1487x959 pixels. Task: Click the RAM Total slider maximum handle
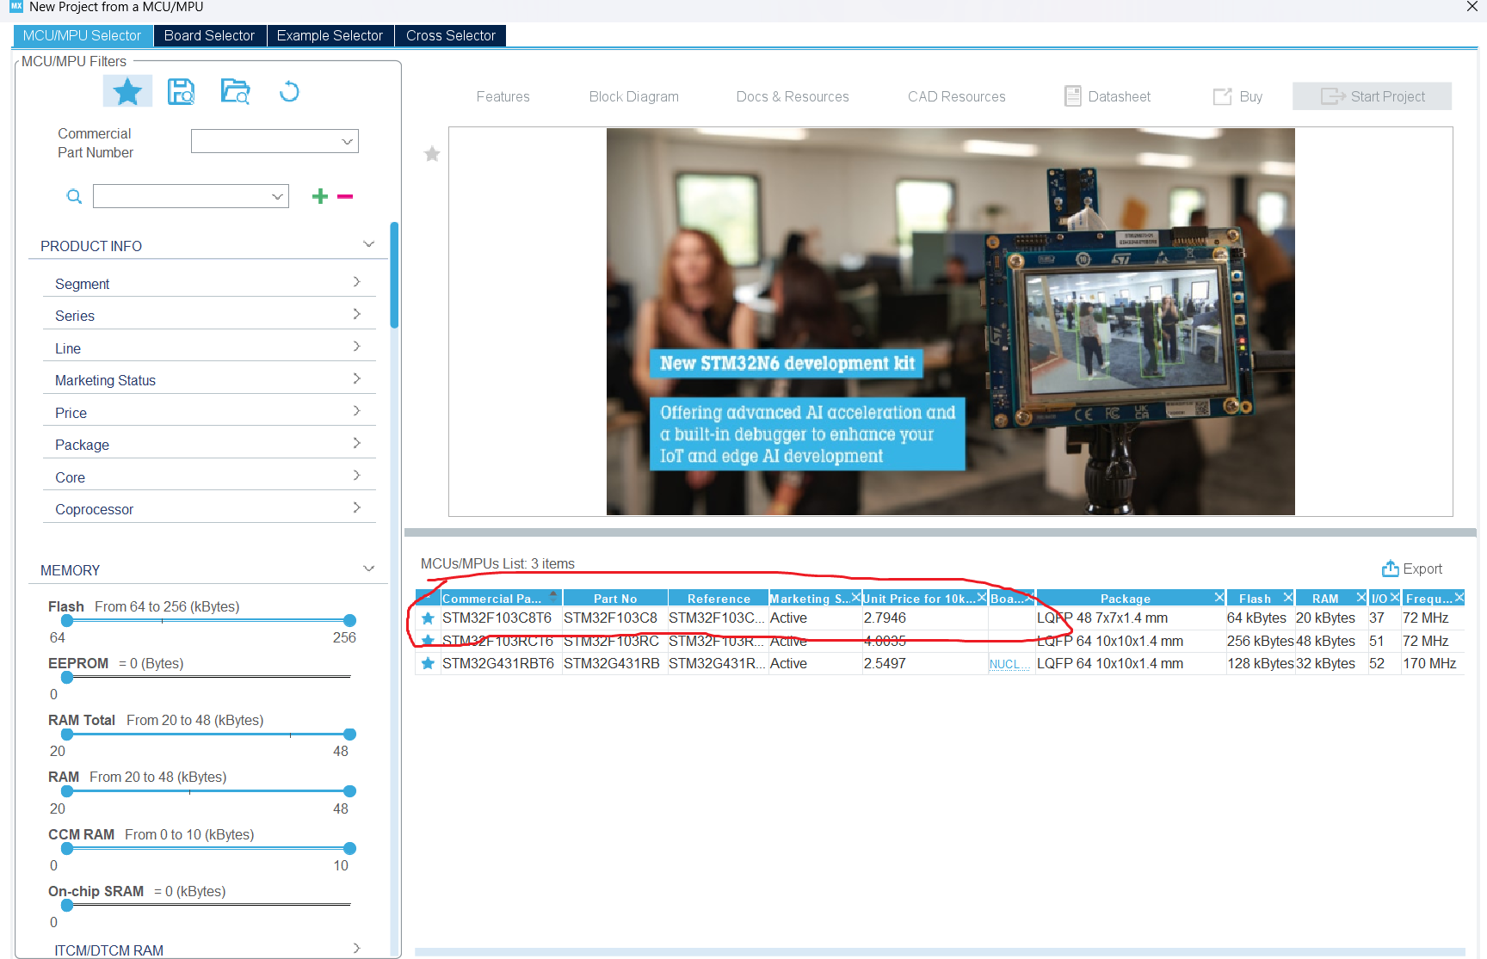pyautogui.click(x=349, y=735)
